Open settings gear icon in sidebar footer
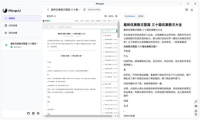Viewport: 200px width, 120px height. click(x=38, y=113)
